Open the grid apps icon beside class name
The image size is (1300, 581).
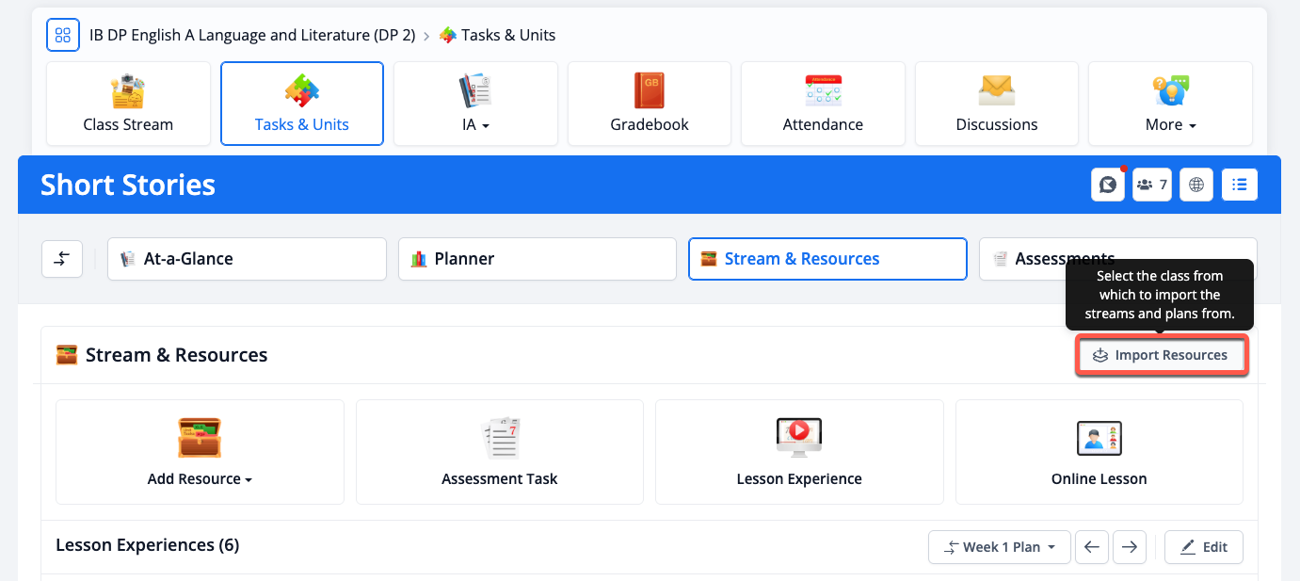click(62, 36)
